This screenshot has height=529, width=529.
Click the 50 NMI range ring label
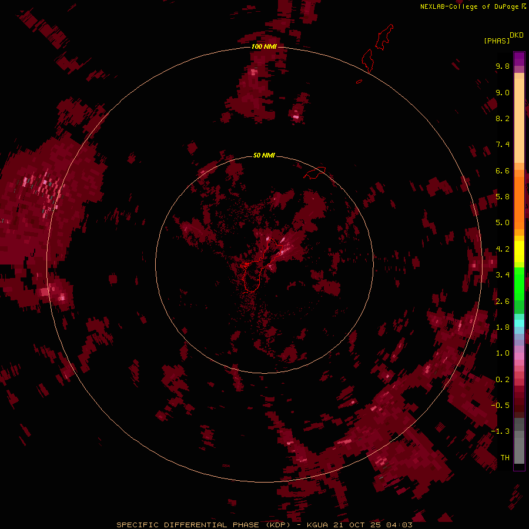(x=264, y=155)
